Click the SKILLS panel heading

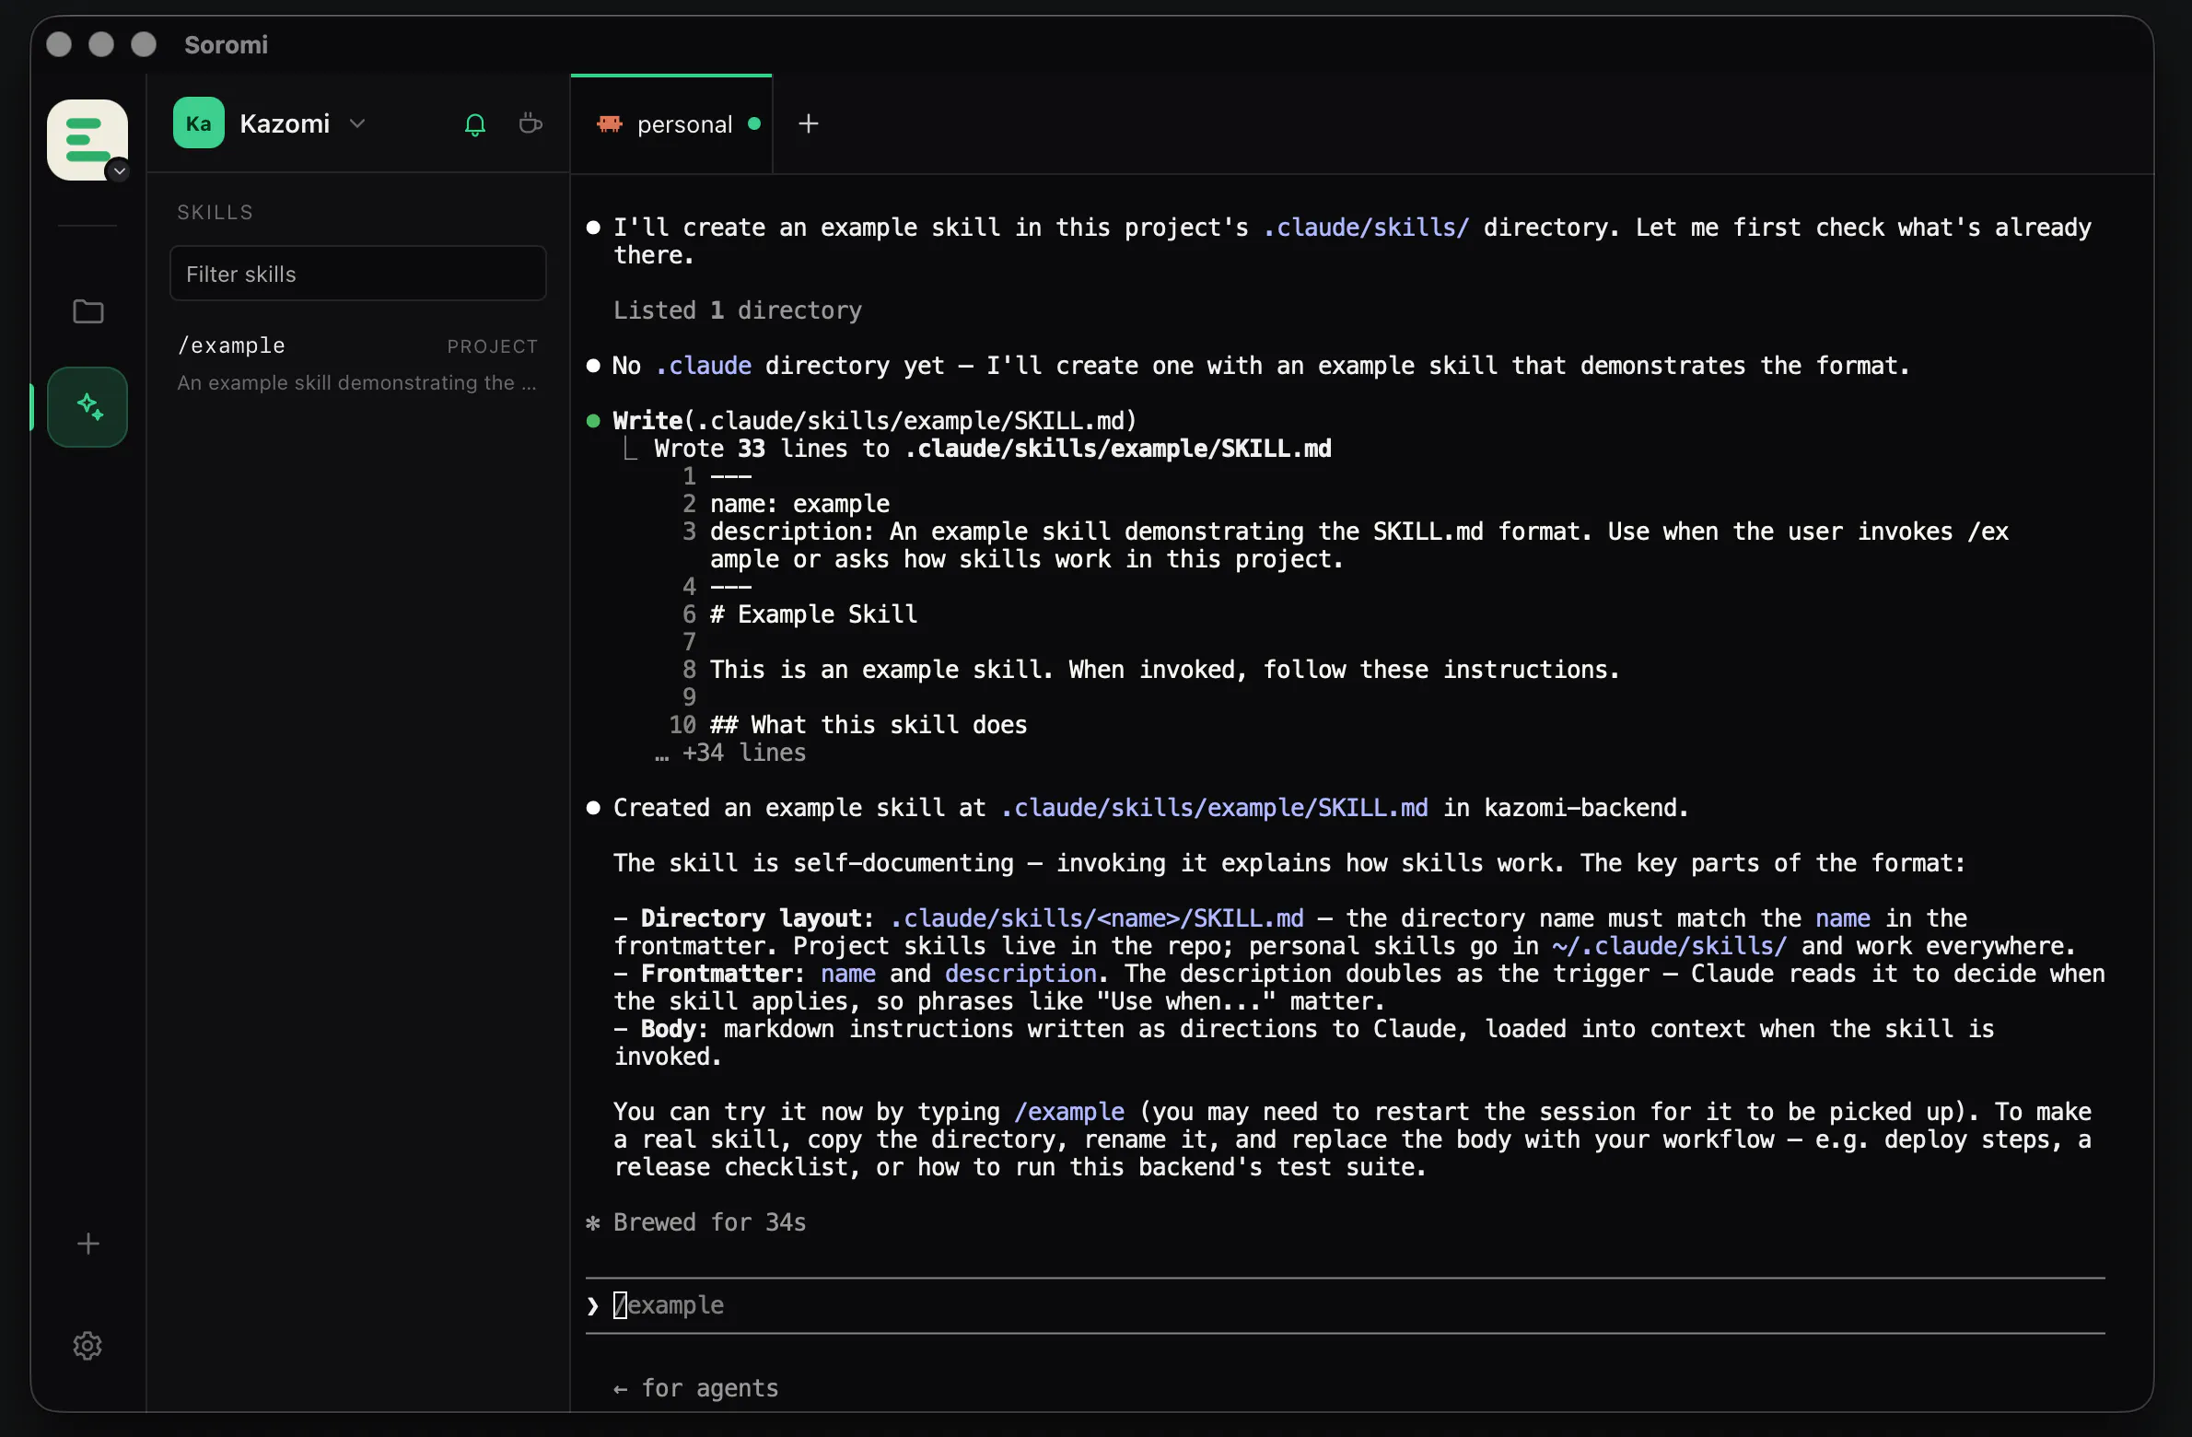[x=215, y=212]
